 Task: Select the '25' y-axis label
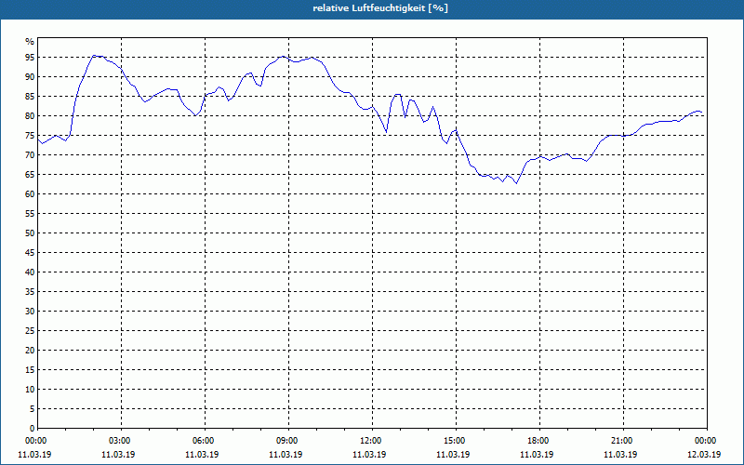[30, 331]
